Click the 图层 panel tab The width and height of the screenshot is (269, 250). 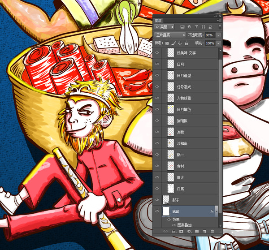[x=158, y=21]
